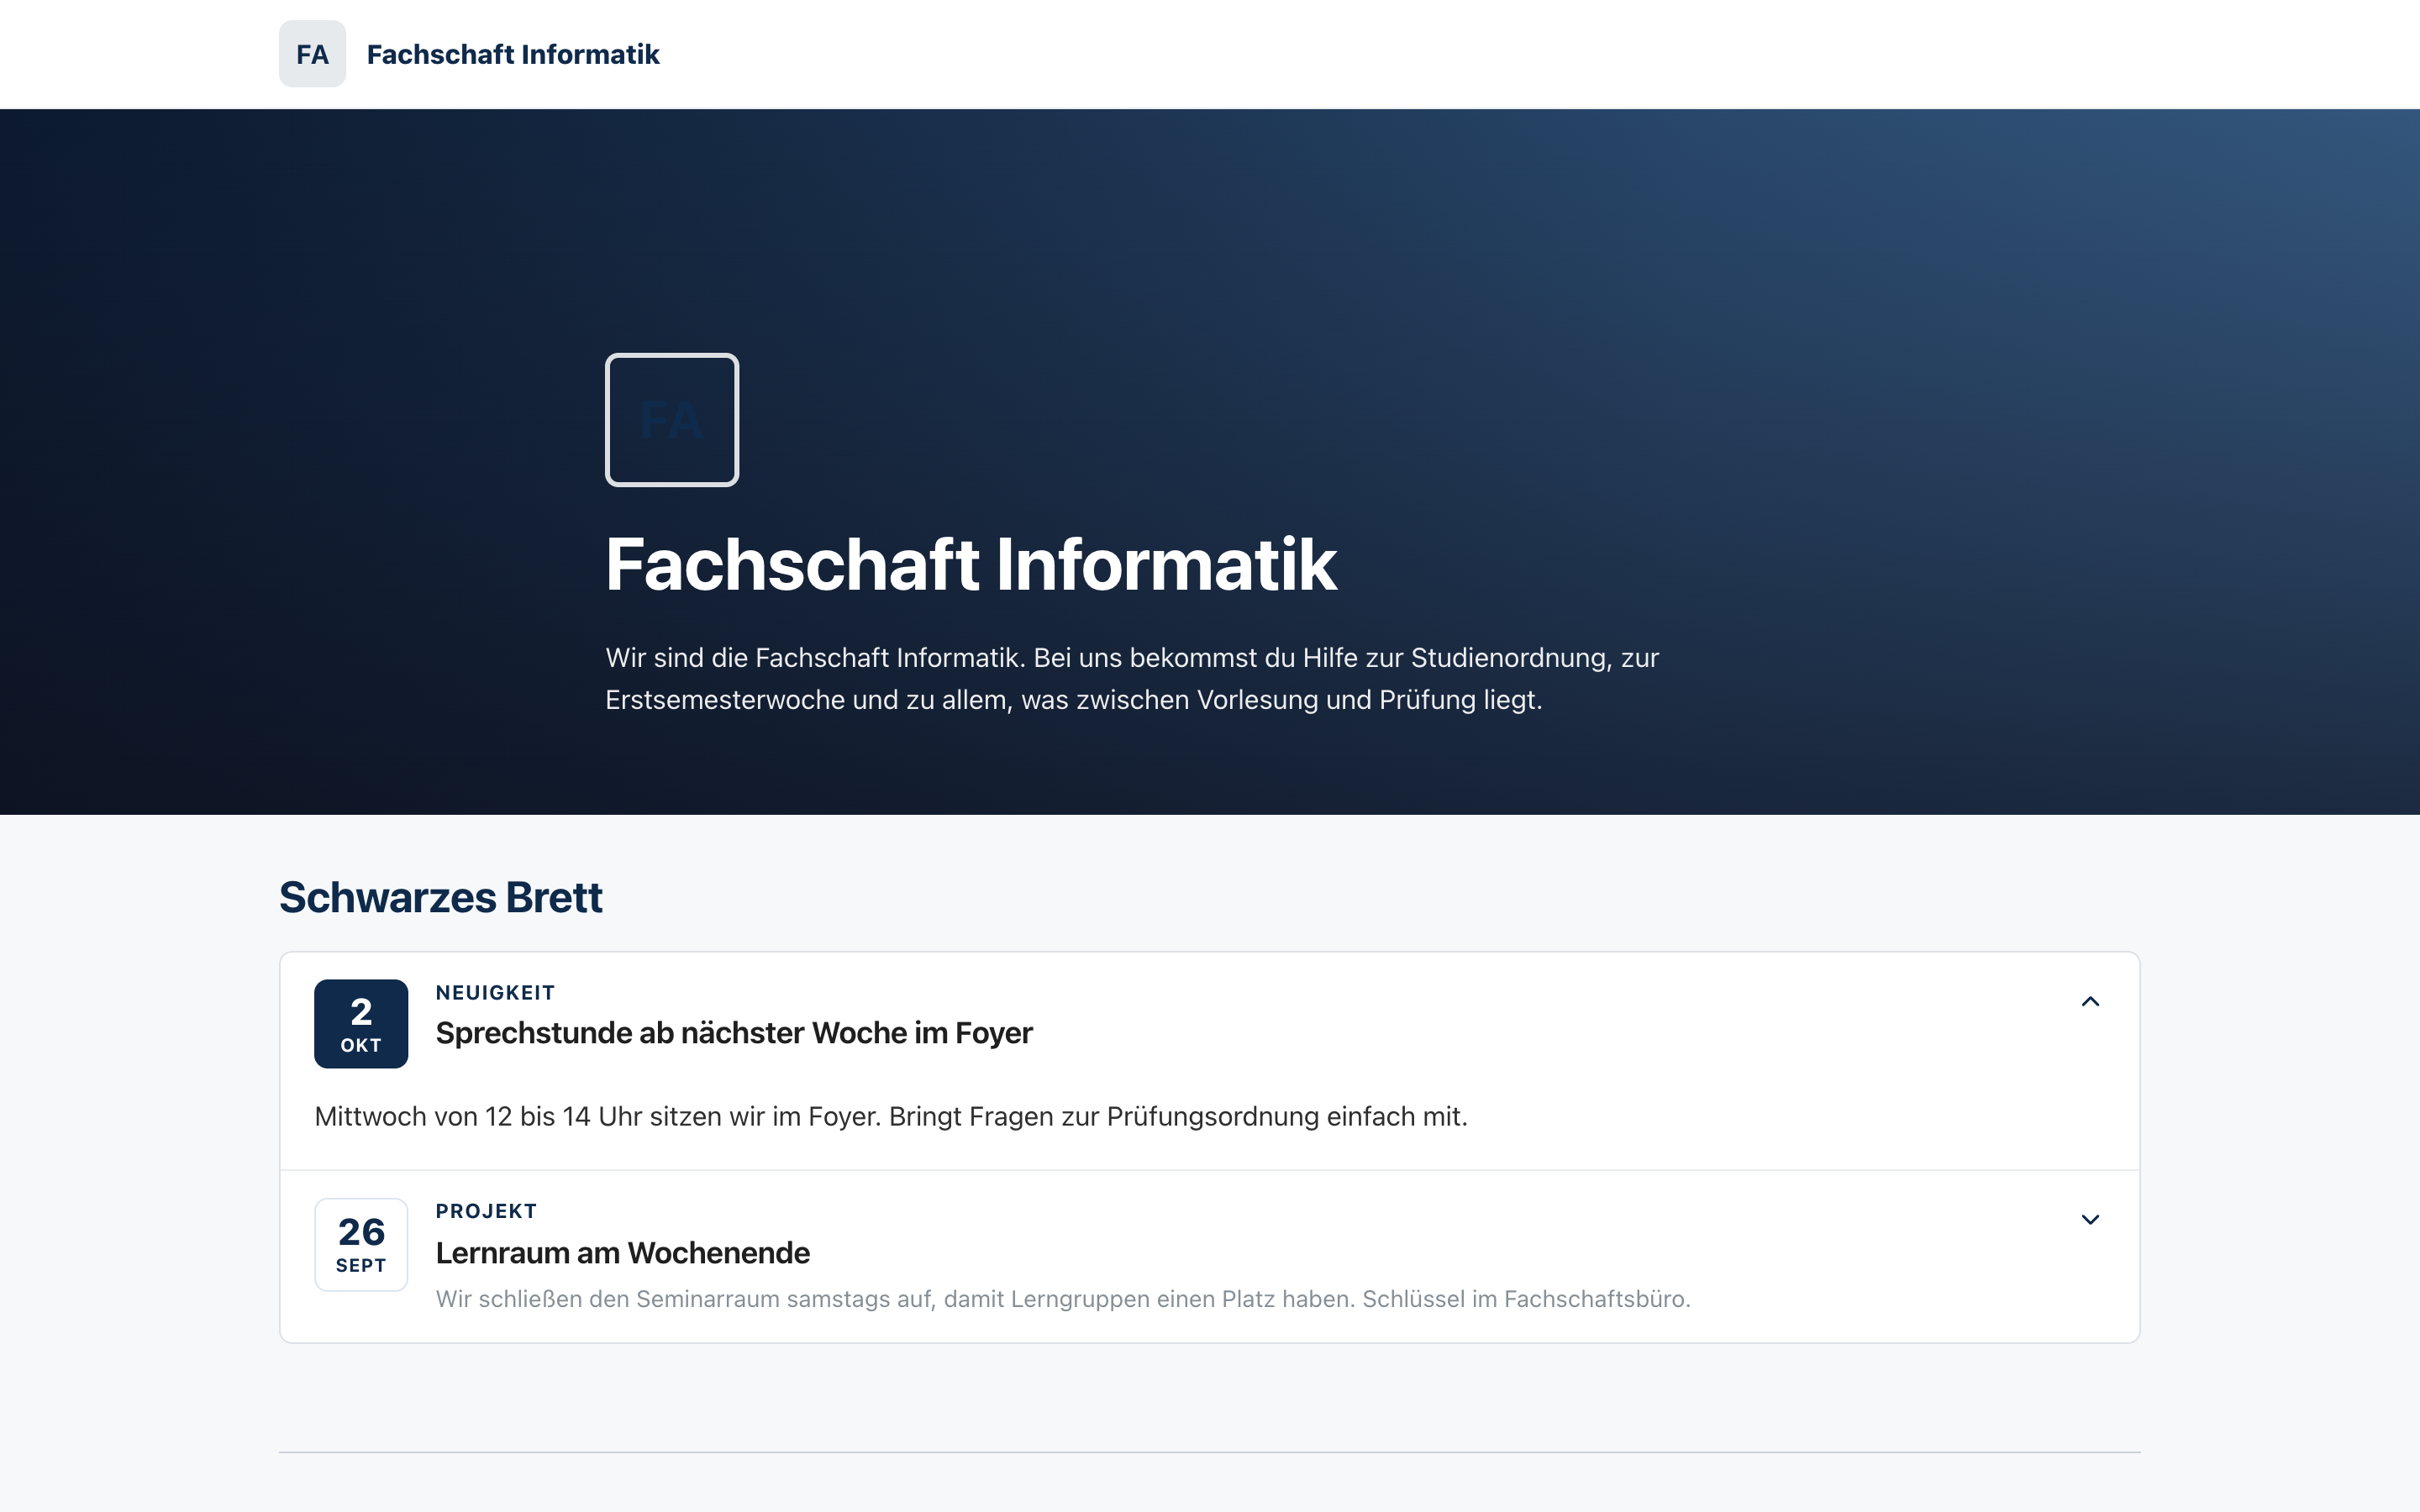Select title 'Sprechstunde ab nächster Woche im Foyer'

[734, 1033]
